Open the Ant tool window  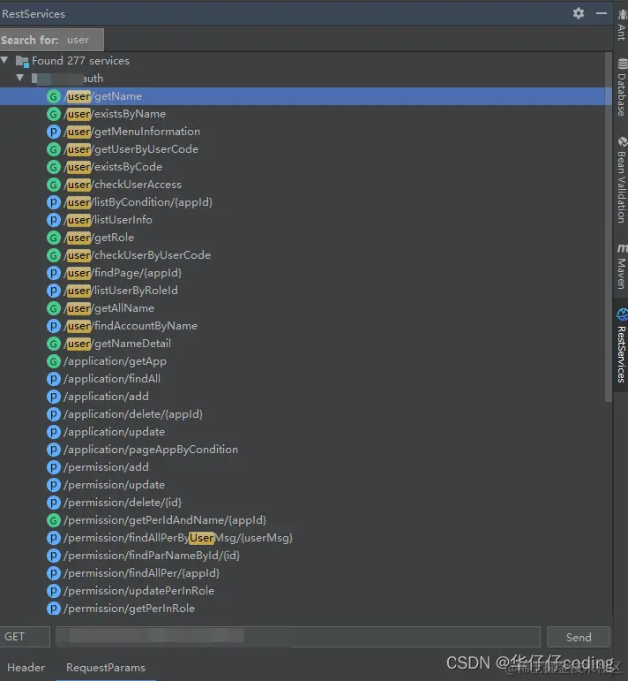622,25
